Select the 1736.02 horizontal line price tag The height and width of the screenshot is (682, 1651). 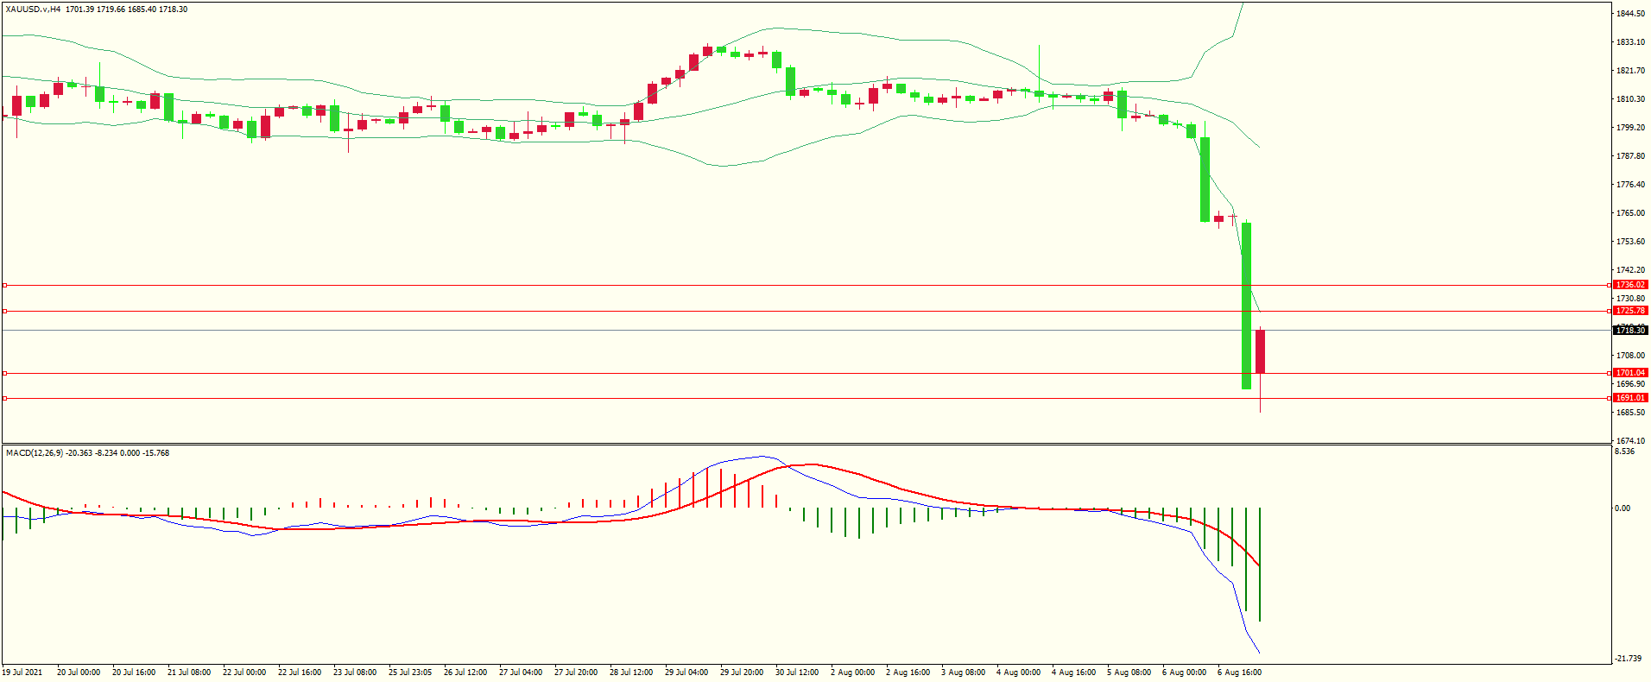click(x=1631, y=285)
